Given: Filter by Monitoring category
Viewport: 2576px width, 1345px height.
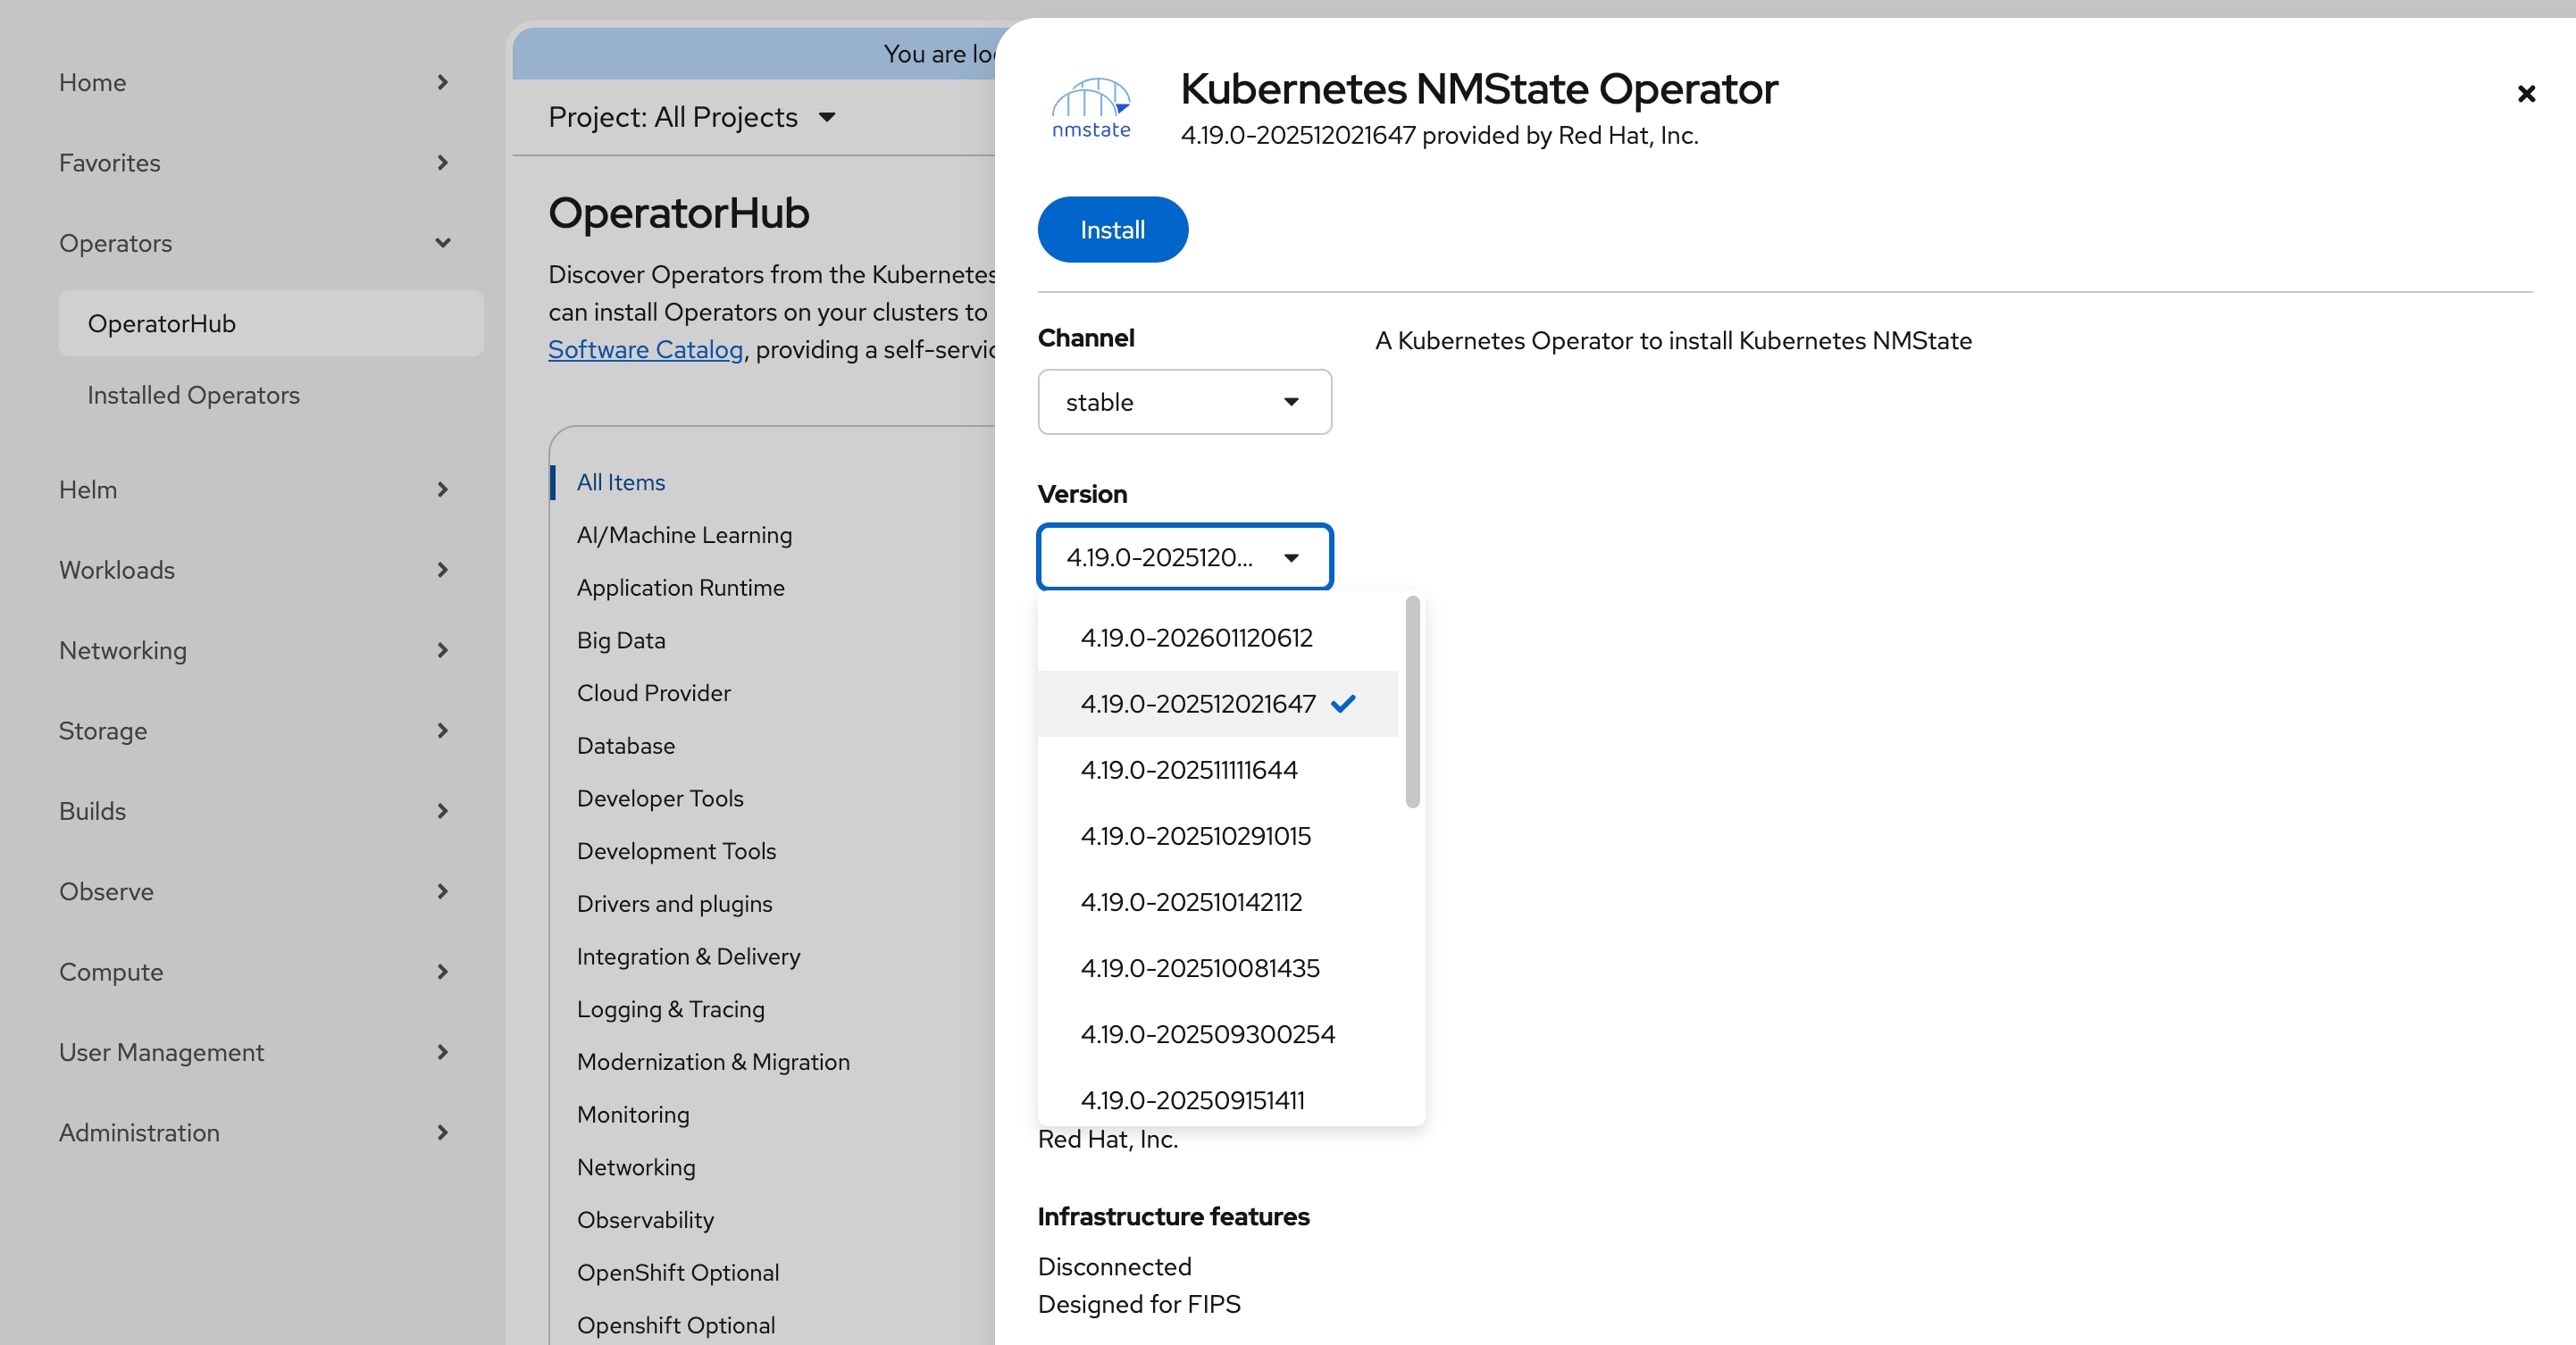Looking at the screenshot, I should pos(633,1115).
